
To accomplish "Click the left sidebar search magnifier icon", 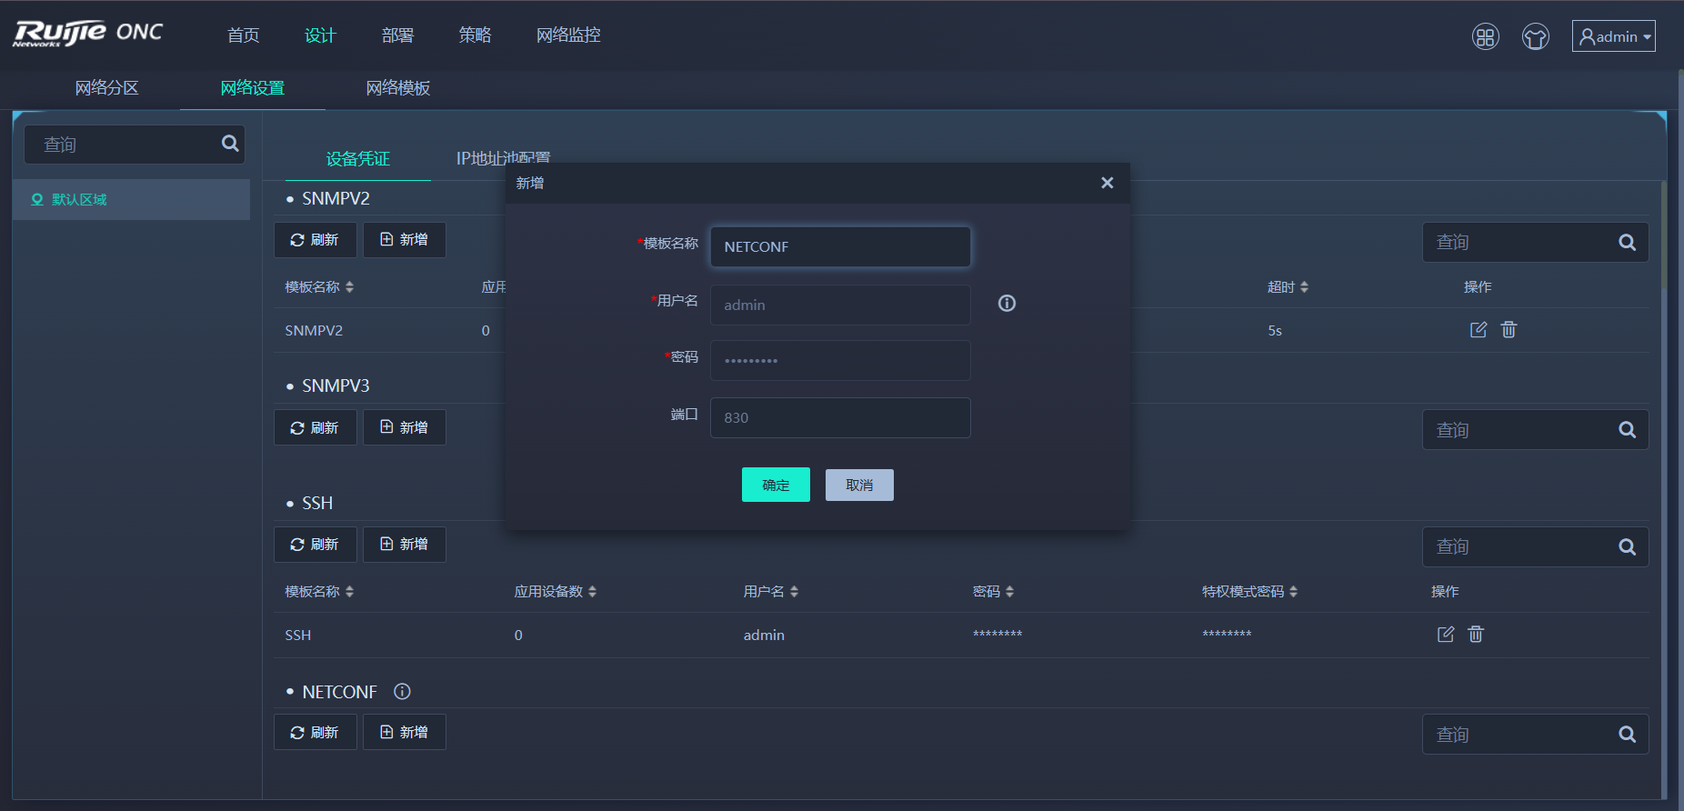I will [x=230, y=144].
